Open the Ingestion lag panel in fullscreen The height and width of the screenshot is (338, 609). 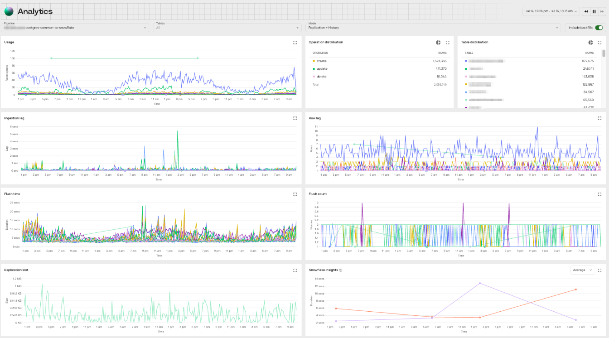pos(295,118)
